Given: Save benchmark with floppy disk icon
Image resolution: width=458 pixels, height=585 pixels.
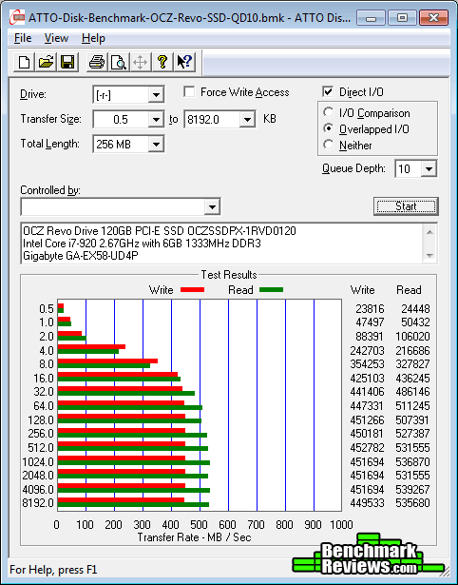Looking at the screenshot, I should [67, 62].
